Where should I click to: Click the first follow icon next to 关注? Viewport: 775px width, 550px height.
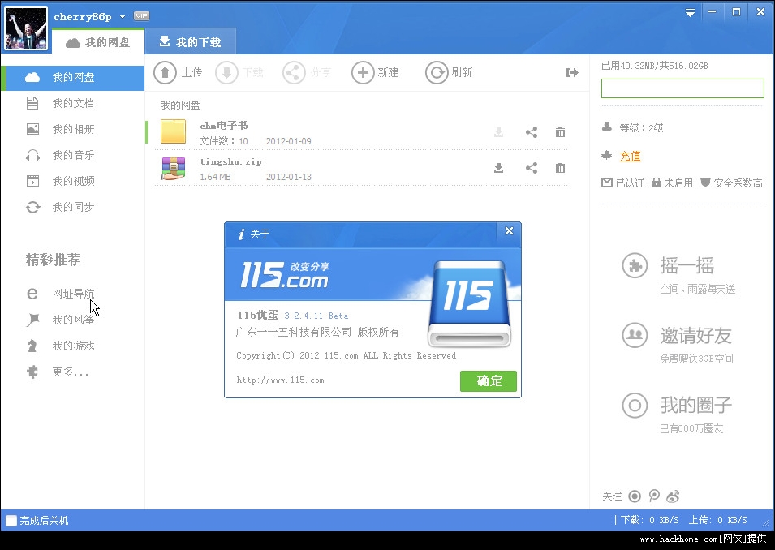(635, 496)
